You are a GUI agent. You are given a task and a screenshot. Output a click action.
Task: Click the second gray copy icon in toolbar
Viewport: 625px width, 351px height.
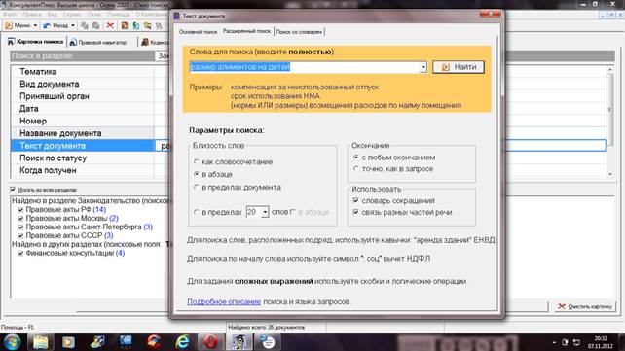pos(96,25)
